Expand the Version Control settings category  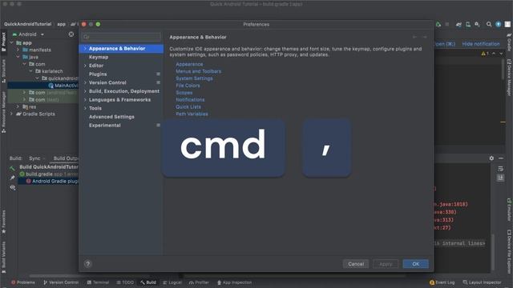[85, 82]
